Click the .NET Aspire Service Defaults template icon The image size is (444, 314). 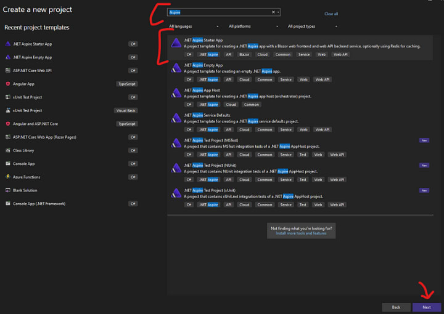tap(176, 118)
